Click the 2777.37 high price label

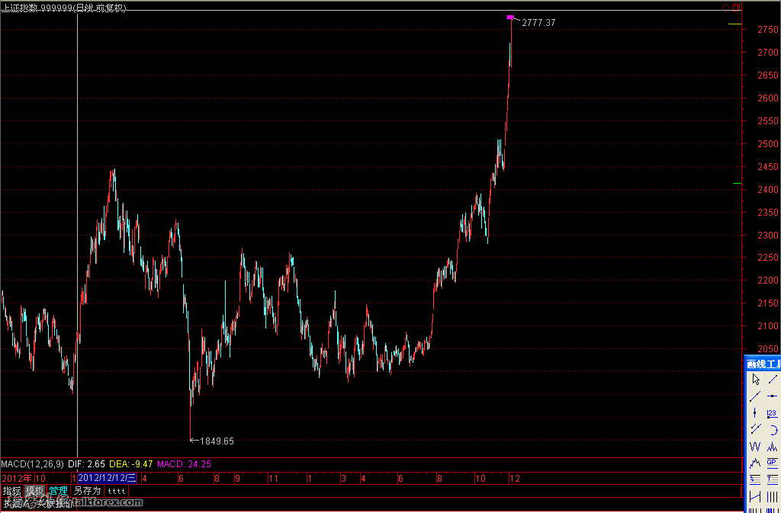(538, 23)
